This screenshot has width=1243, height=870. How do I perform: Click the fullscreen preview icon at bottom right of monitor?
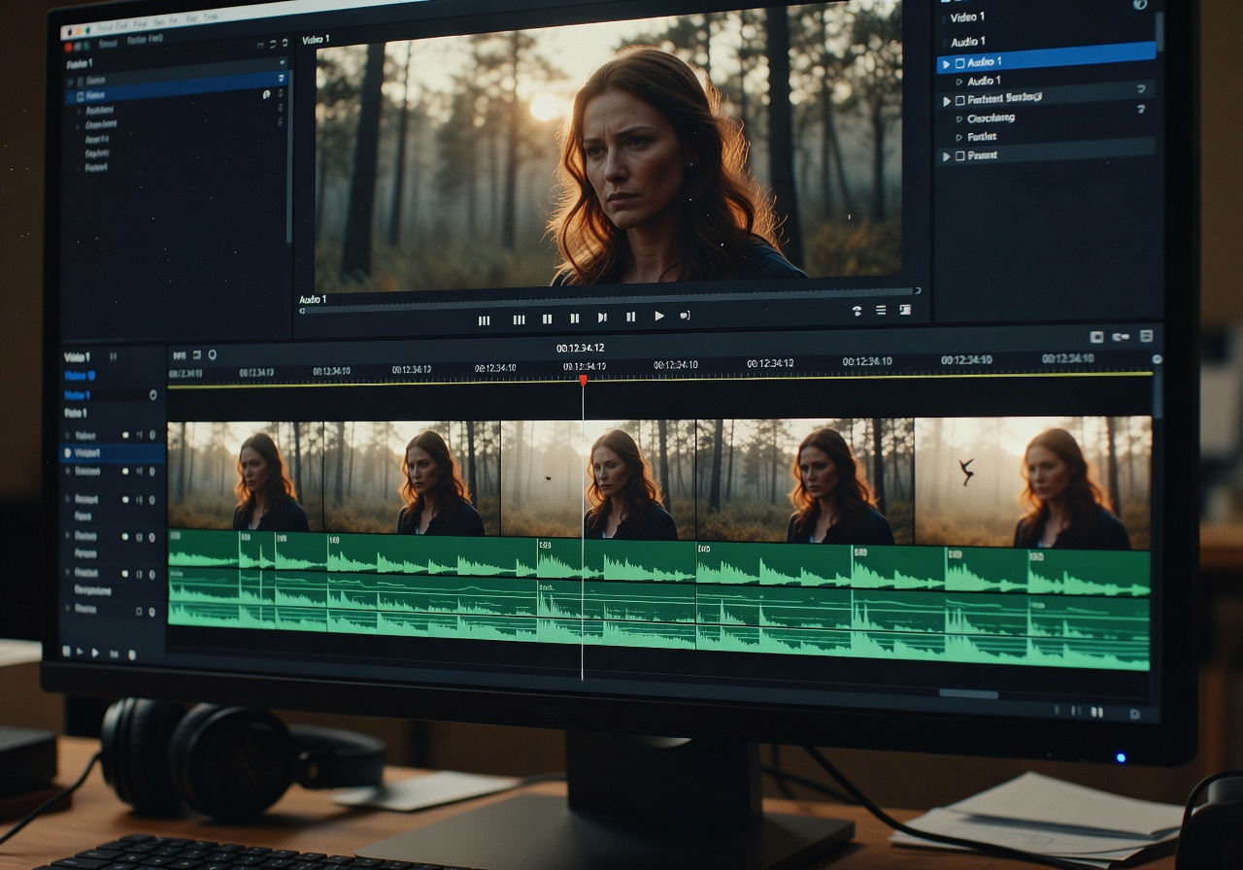[x=905, y=310]
